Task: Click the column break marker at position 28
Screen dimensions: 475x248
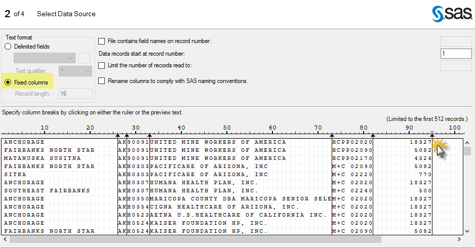Action: [x=127, y=135]
